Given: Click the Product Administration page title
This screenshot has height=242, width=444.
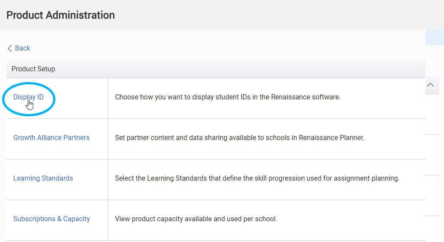Looking at the screenshot, I should click(x=61, y=15).
